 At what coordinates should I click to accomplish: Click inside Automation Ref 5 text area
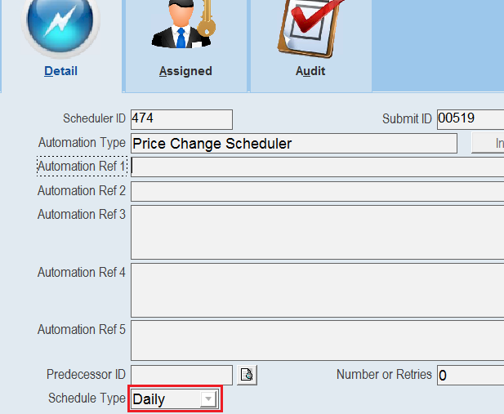[317, 341]
